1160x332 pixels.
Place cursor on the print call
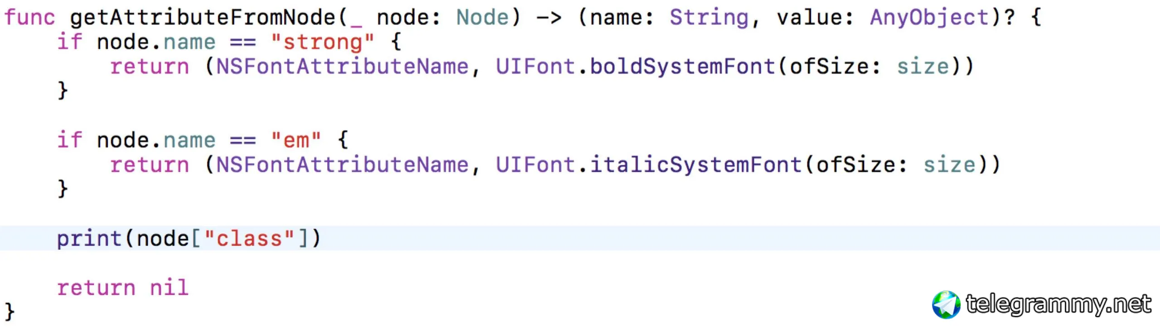coord(89,238)
